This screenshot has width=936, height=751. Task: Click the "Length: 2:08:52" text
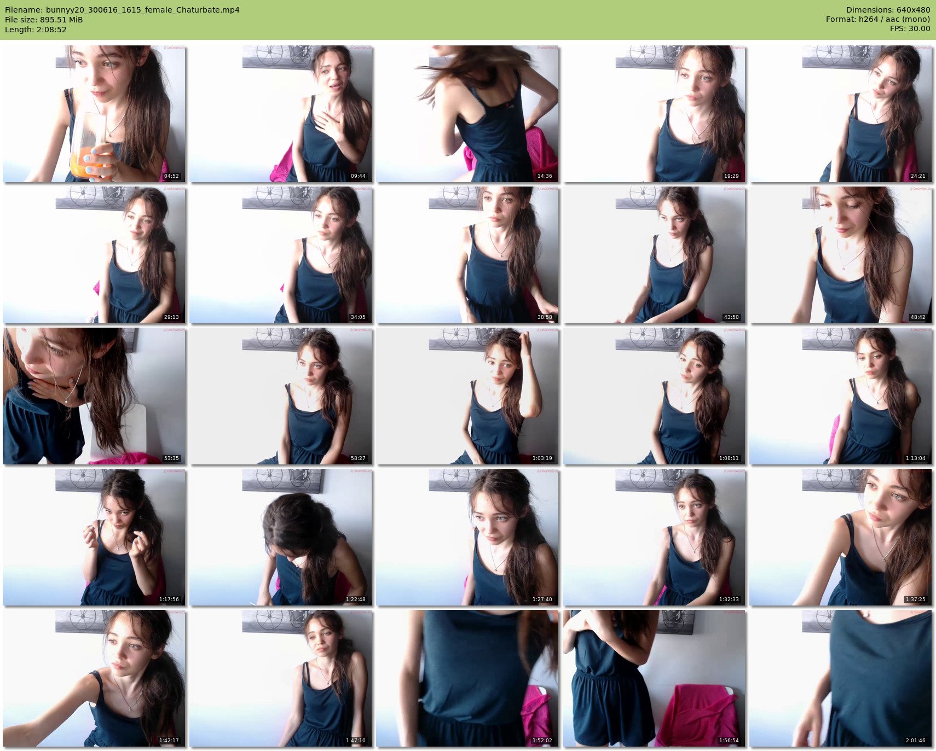(36, 30)
